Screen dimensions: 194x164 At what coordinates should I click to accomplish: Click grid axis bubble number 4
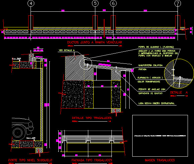pyautogui.click(x=31, y=3)
